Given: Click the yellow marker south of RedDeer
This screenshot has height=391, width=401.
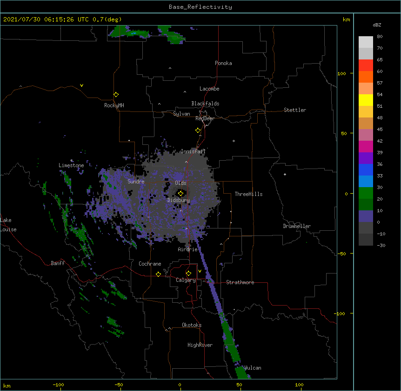Looking at the screenshot, I should click(x=198, y=130).
